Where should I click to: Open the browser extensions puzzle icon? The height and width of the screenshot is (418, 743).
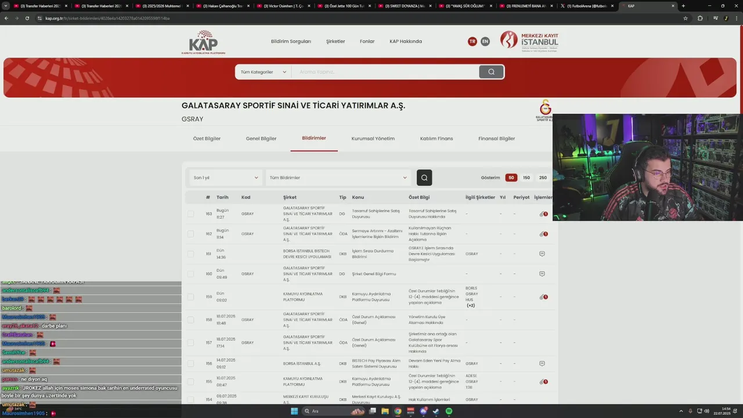click(700, 18)
